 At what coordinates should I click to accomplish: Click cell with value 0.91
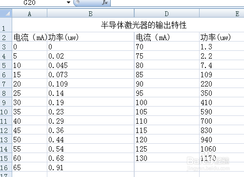91,167
